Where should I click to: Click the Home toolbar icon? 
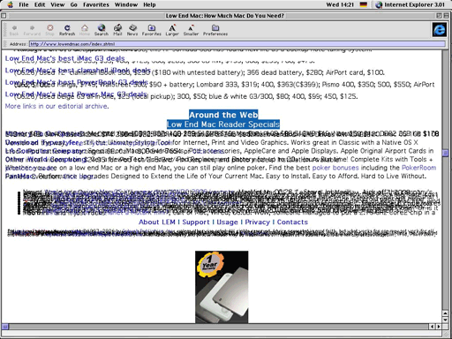(85, 30)
